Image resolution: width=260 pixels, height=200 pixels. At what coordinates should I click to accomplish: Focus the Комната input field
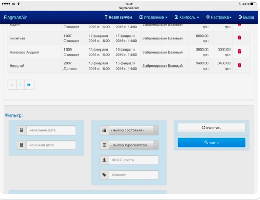tap(134, 175)
